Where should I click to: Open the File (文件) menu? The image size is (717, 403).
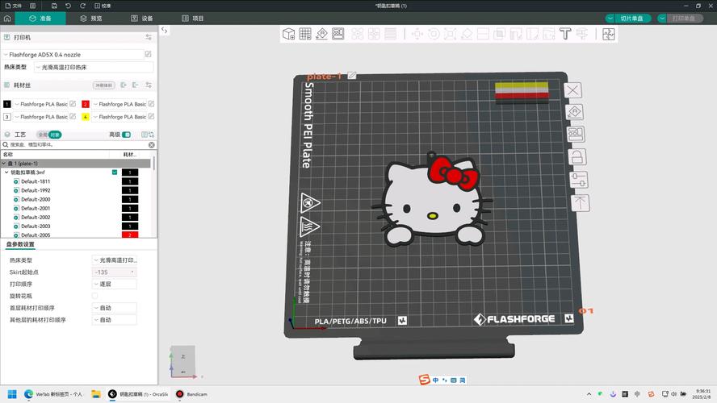click(13, 6)
